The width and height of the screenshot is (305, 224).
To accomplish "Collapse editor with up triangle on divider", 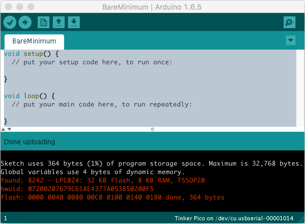I will click(x=3, y=129).
